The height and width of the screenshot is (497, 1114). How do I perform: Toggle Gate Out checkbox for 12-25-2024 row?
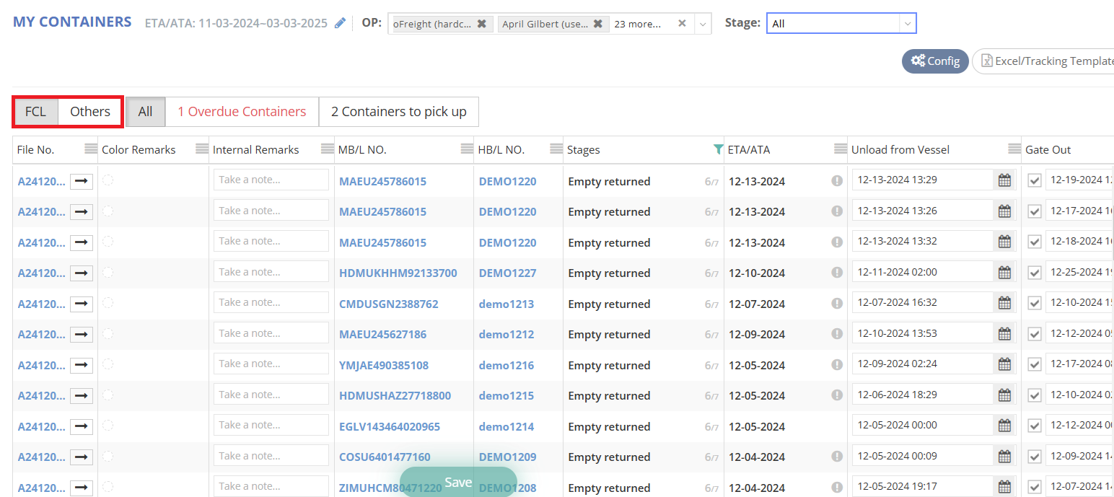point(1034,273)
